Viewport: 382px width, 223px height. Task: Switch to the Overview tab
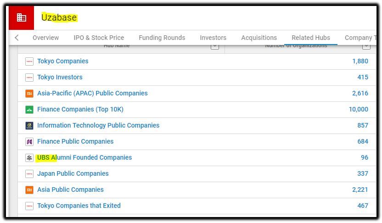[46, 38]
